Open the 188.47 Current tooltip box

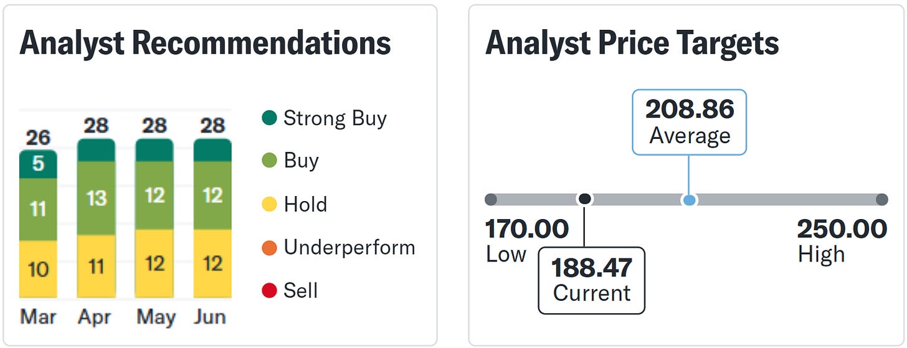pos(591,280)
